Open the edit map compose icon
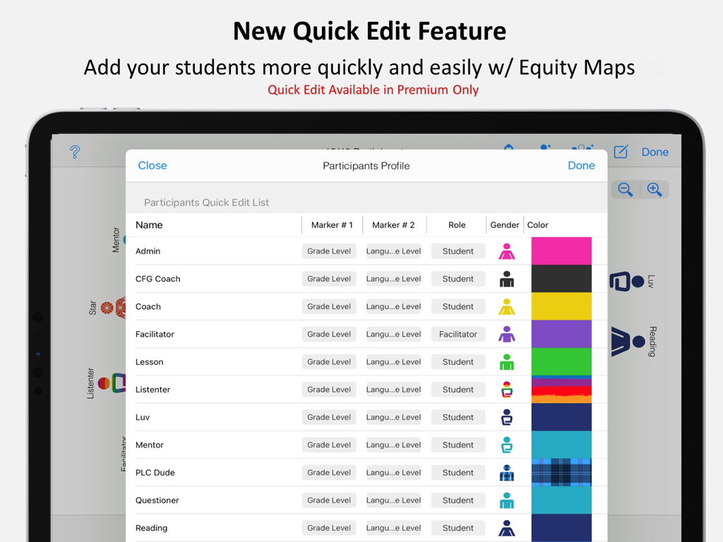Screen dimensions: 723x542 pyautogui.click(x=621, y=151)
